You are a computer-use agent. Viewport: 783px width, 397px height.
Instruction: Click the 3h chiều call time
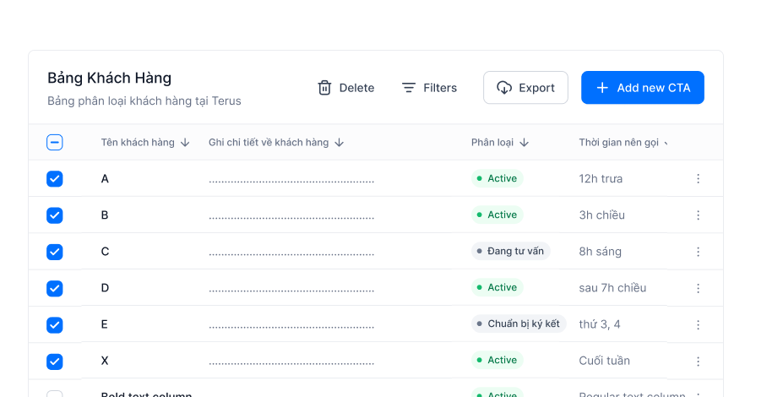point(601,215)
